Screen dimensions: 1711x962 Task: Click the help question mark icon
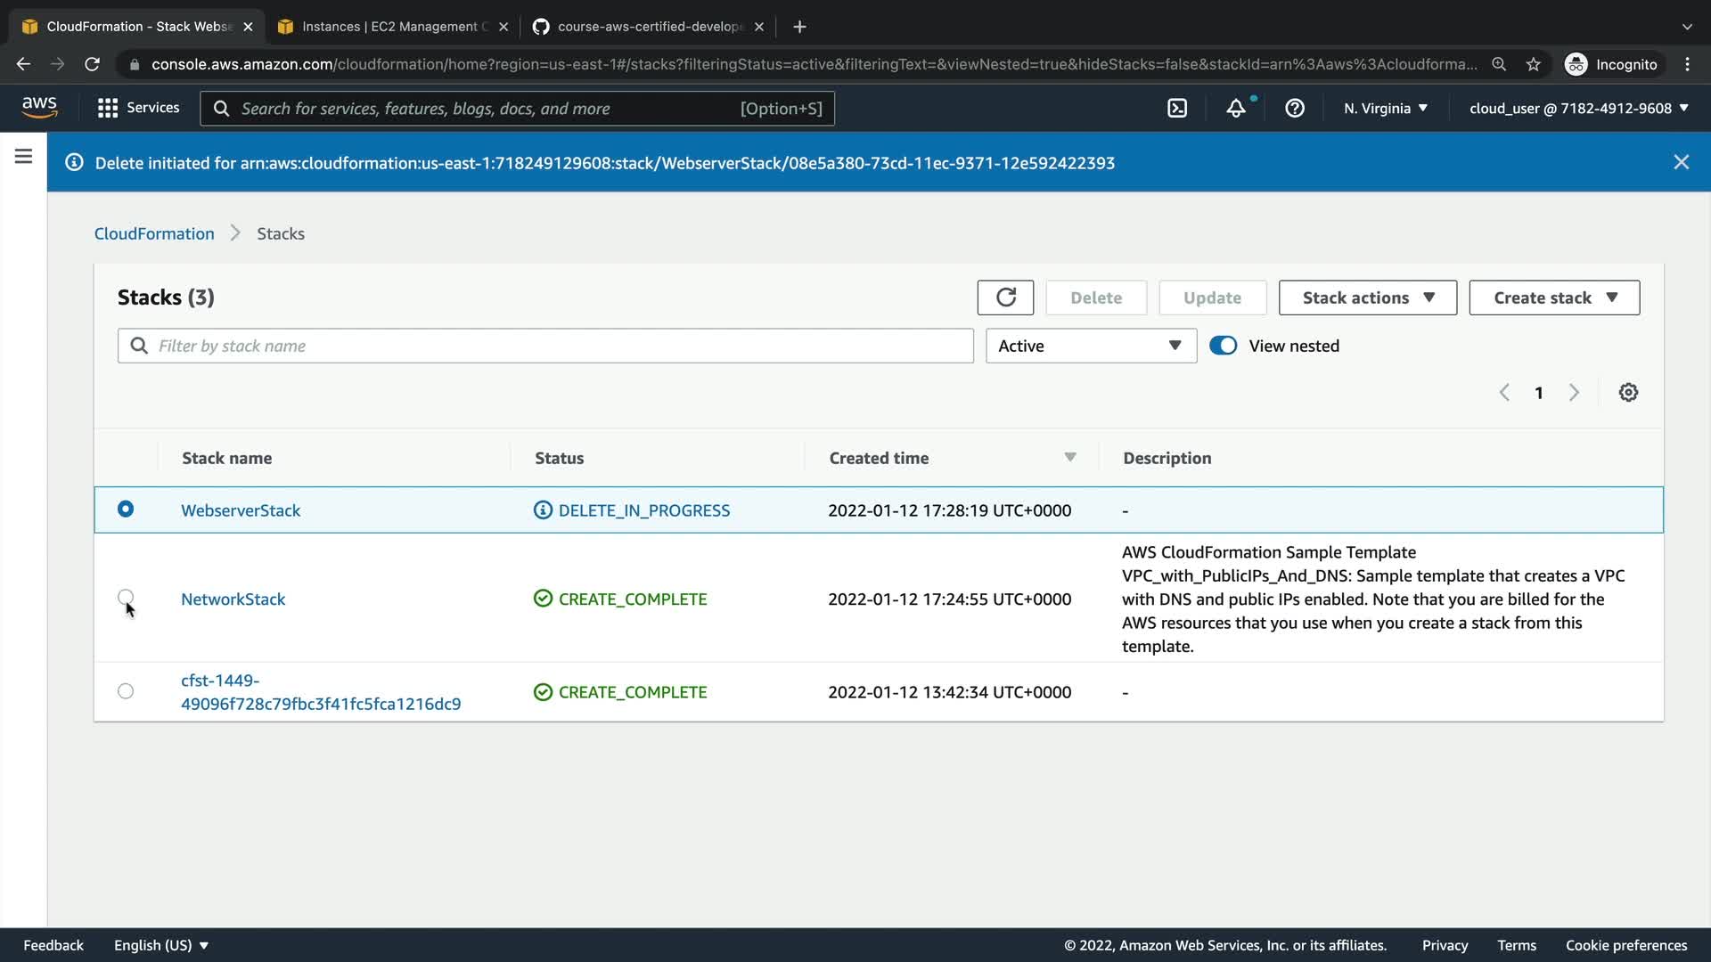[x=1295, y=109]
